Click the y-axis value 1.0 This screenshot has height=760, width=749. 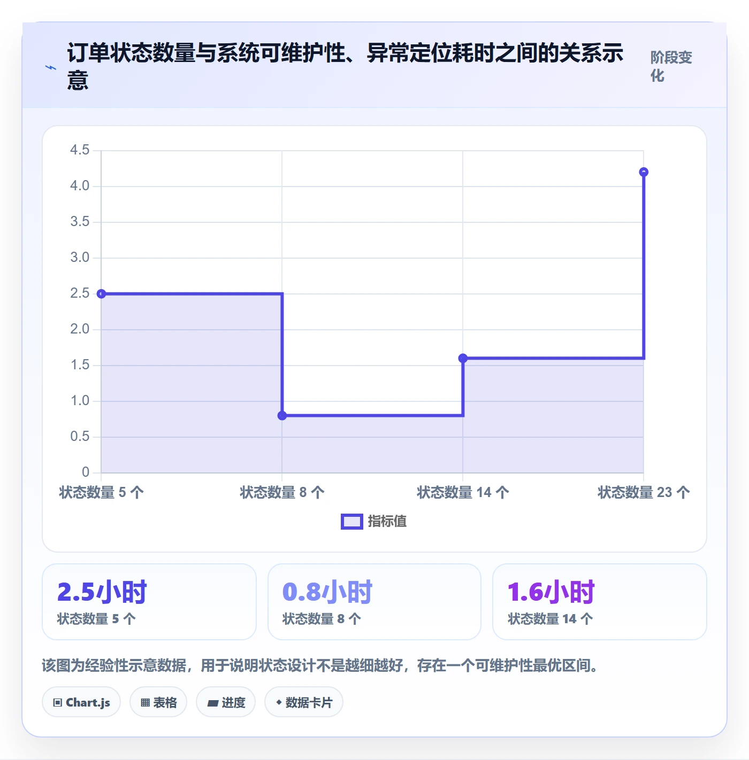[80, 401]
